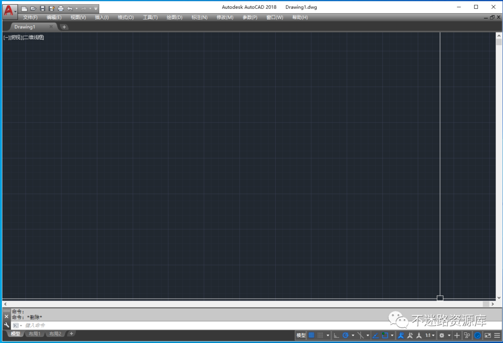
Task: Open the 插入(I) menu
Action: point(102,17)
